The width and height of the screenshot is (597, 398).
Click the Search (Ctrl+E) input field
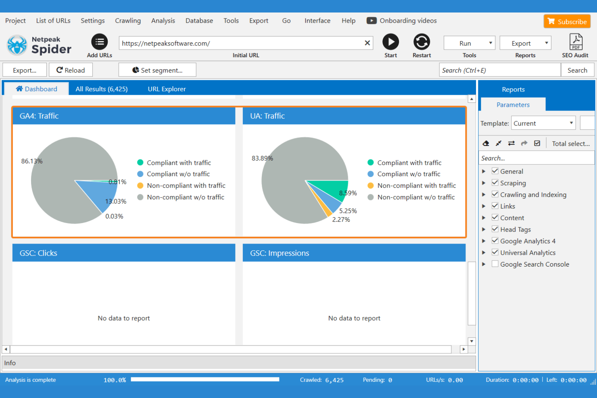click(x=500, y=70)
